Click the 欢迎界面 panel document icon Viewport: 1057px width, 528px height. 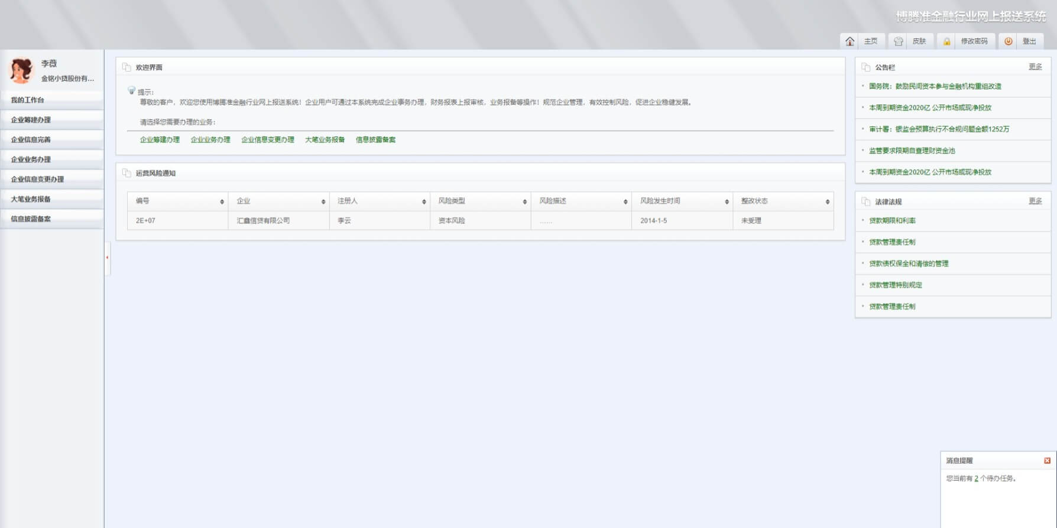click(127, 67)
